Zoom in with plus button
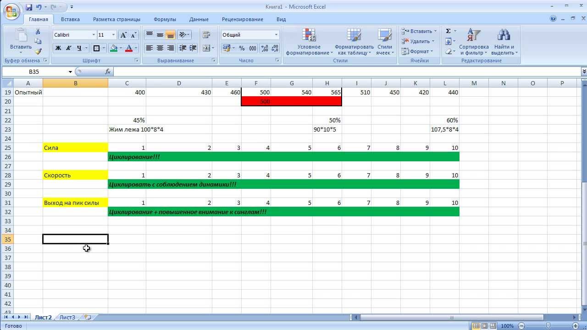This screenshot has width=587, height=330. point(576,326)
